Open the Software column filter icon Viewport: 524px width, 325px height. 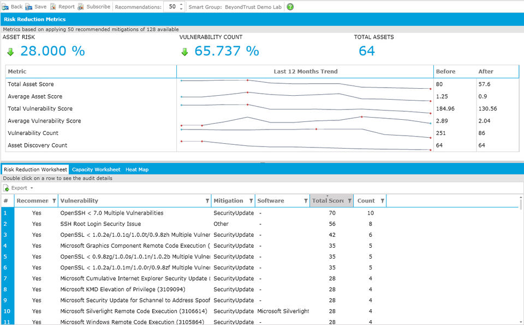coord(306,201)
